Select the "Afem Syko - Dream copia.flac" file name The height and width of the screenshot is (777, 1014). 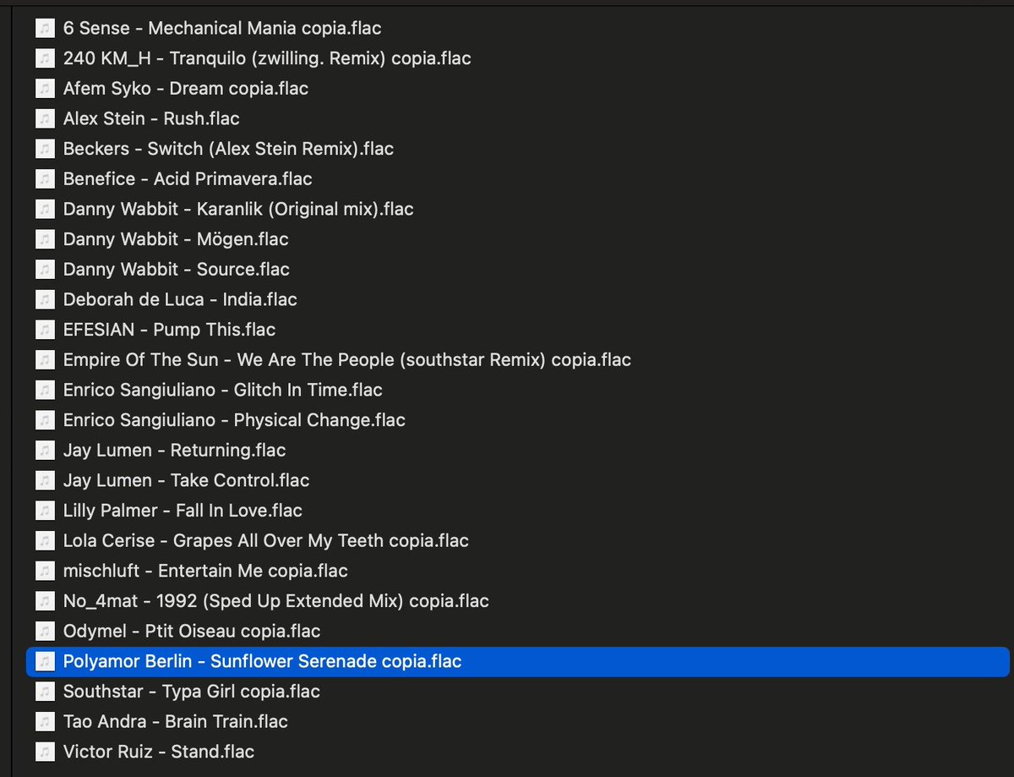tap(186, 89)
